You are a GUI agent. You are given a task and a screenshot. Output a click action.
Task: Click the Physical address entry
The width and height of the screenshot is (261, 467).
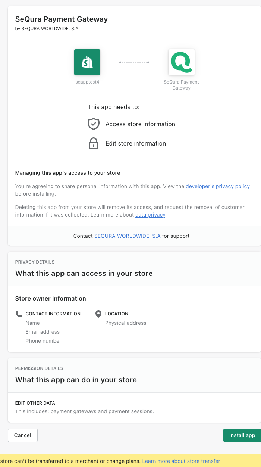(126, 323)
